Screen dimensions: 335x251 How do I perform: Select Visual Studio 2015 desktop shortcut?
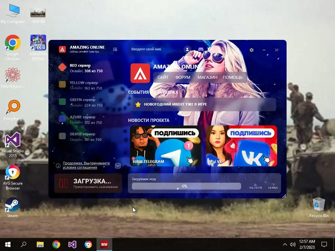tap(13, 145)
